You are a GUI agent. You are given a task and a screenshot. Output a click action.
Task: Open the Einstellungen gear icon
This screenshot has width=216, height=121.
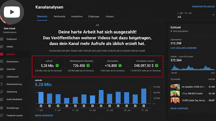tap(2, 108)
